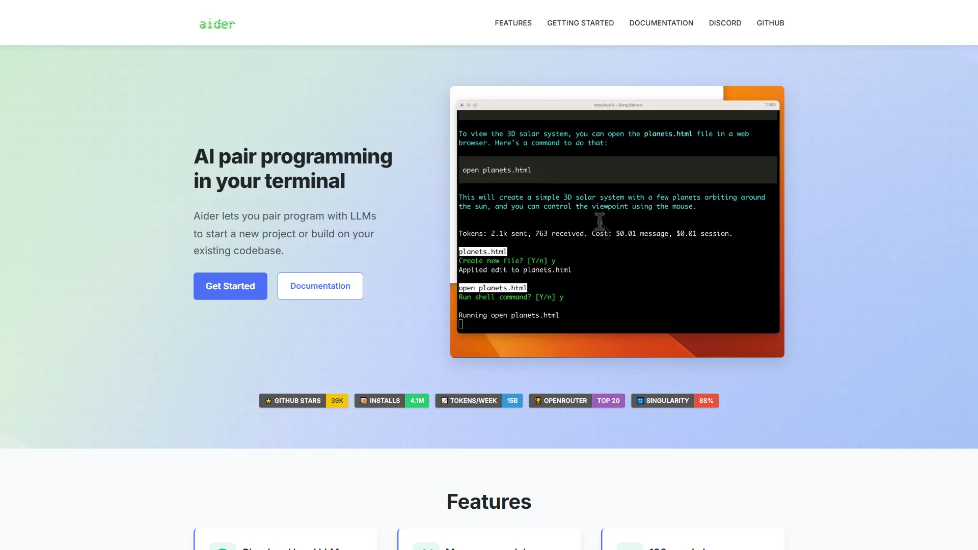Open the 88% singularity value
The image size is (978, 550).
point(707,401)
